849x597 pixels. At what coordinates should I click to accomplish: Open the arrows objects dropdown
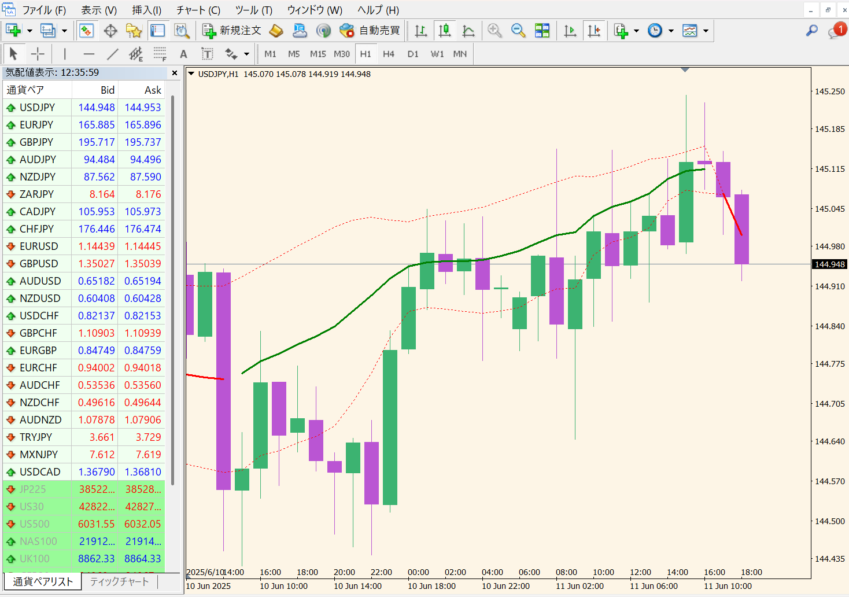247,54
